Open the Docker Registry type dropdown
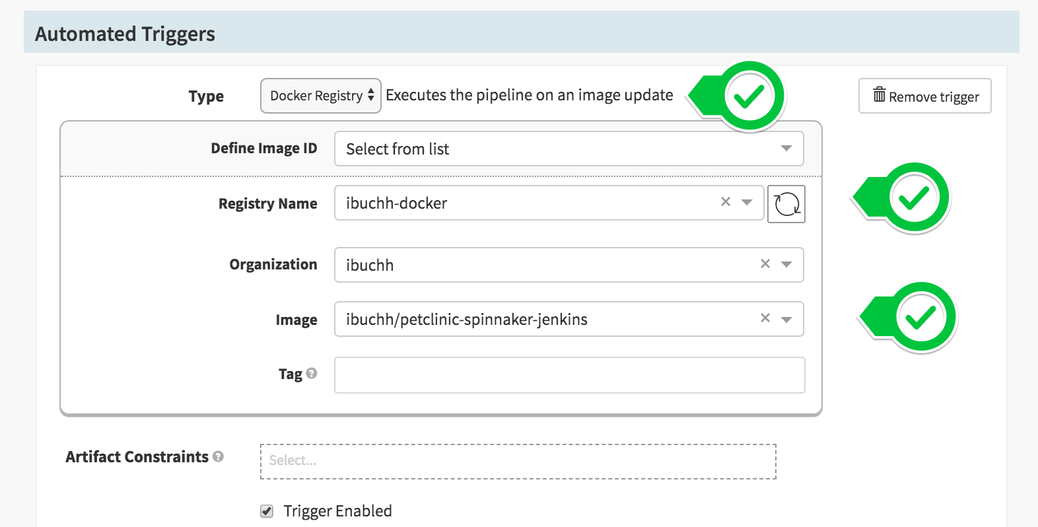Screen dimensions: 1038x527 [321, 96]
